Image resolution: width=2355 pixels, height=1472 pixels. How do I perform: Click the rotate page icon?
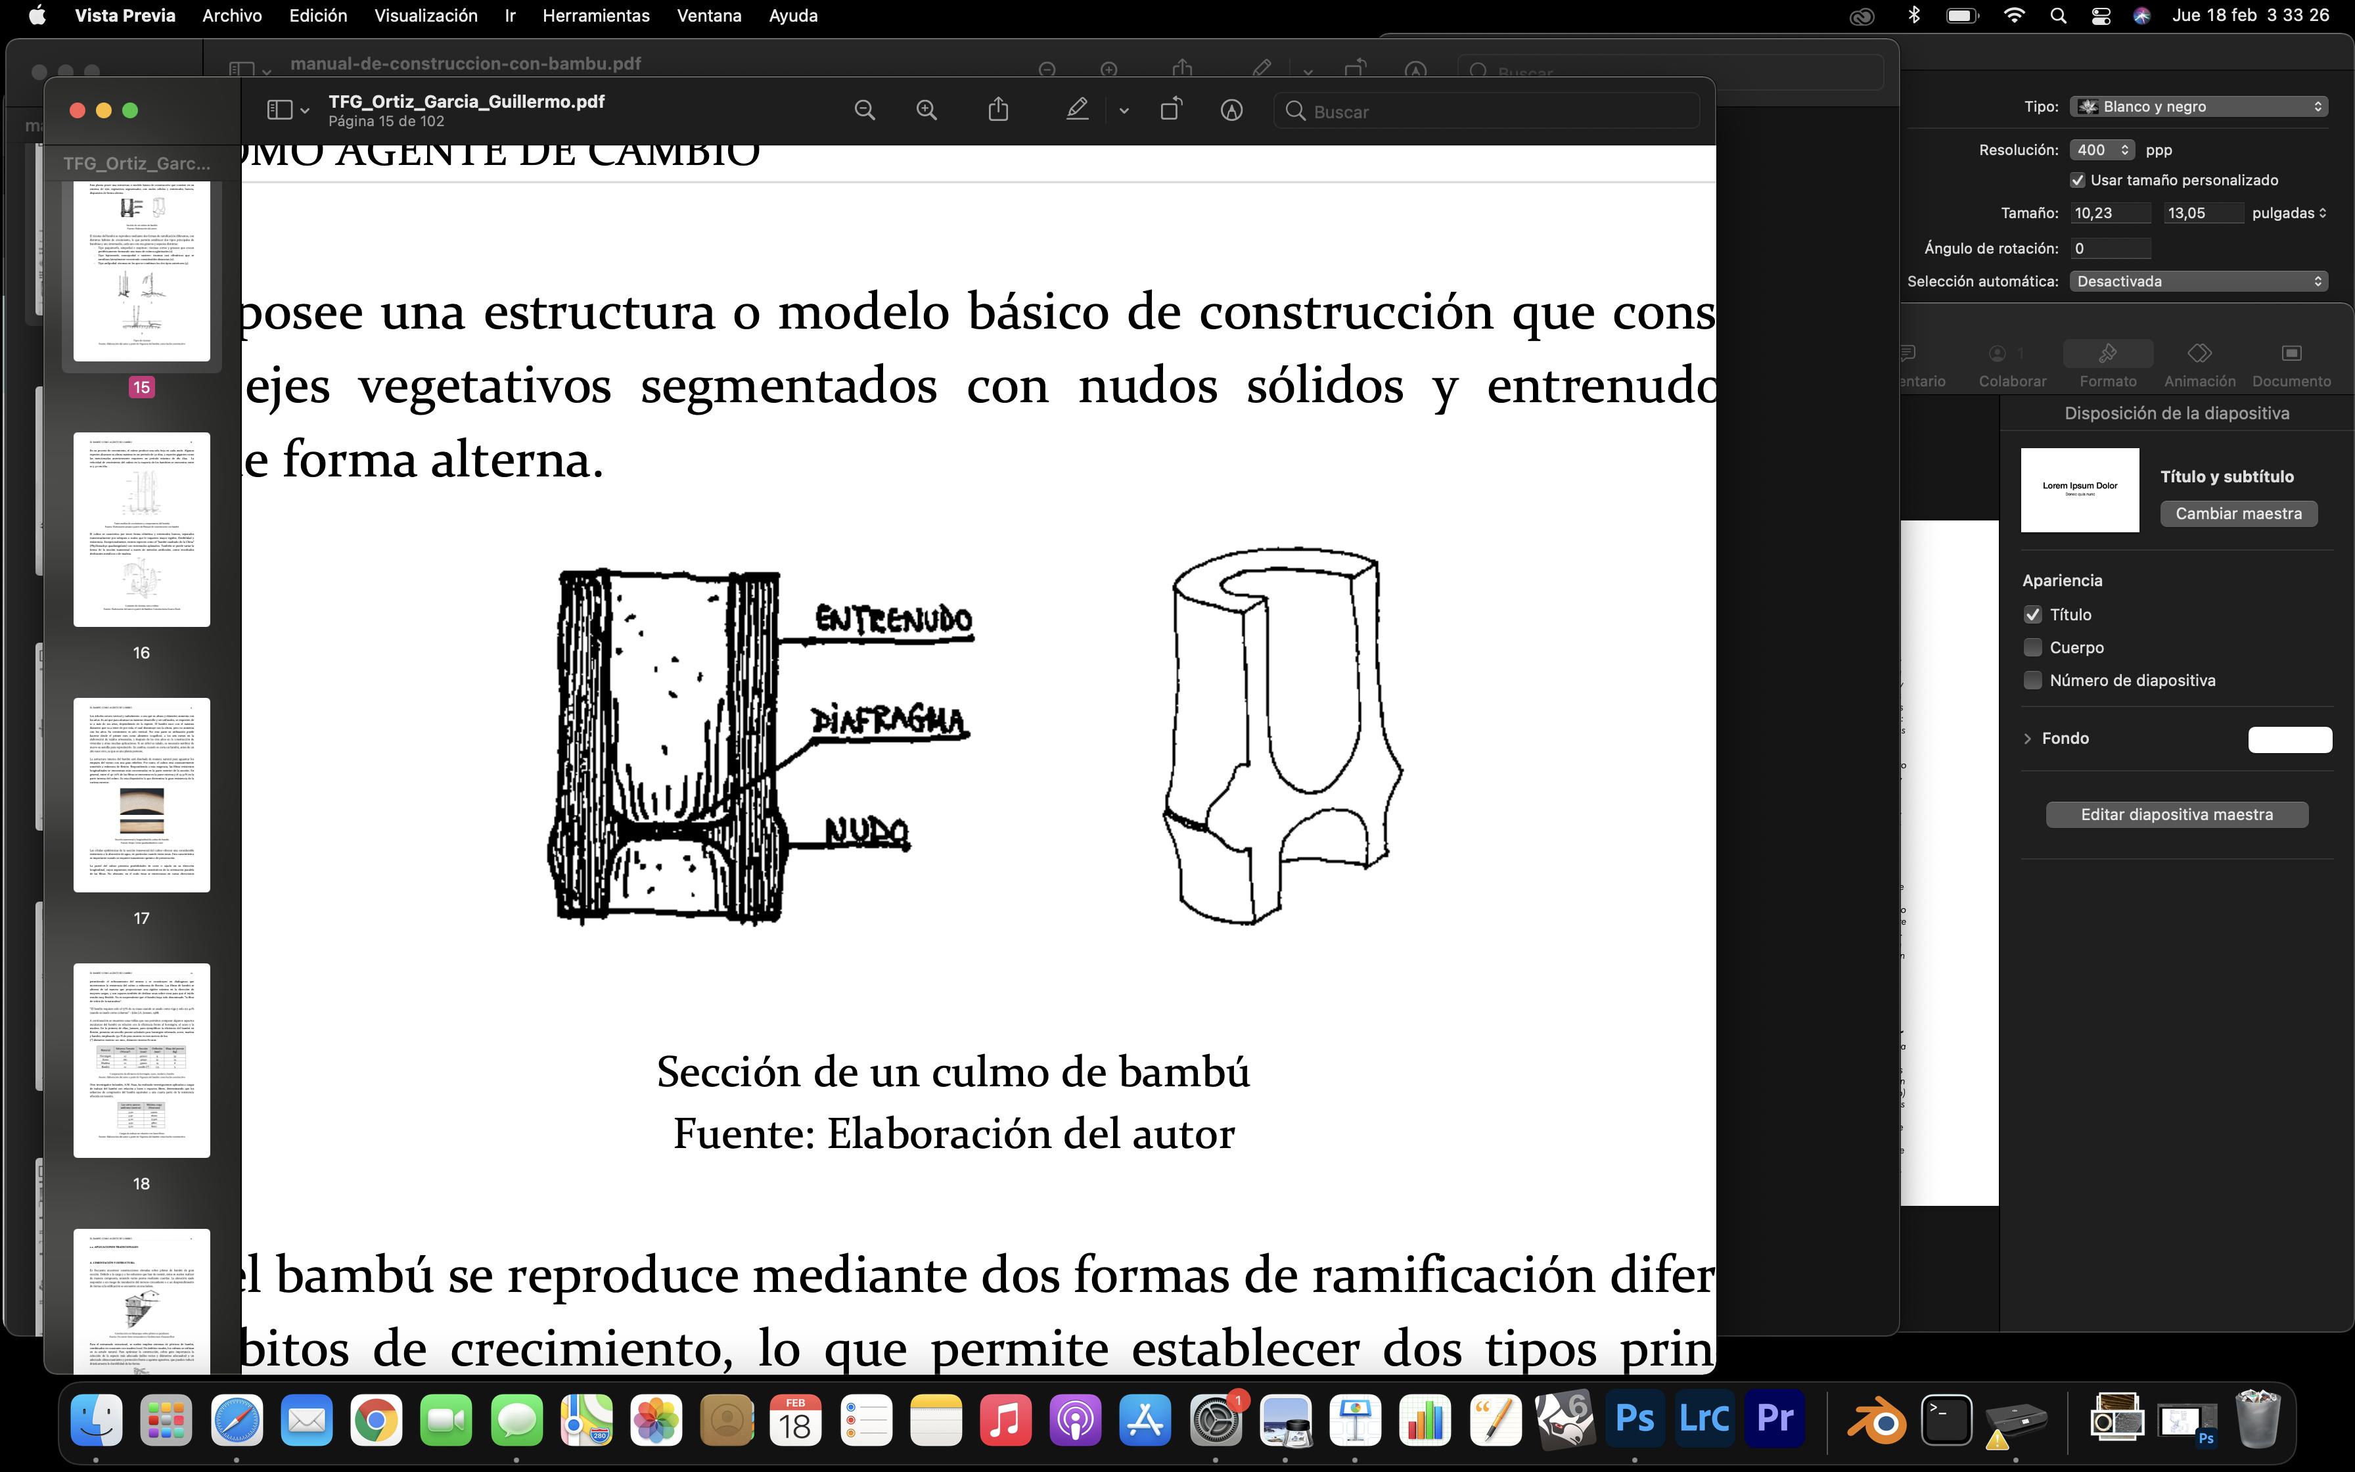[1171, 110]
